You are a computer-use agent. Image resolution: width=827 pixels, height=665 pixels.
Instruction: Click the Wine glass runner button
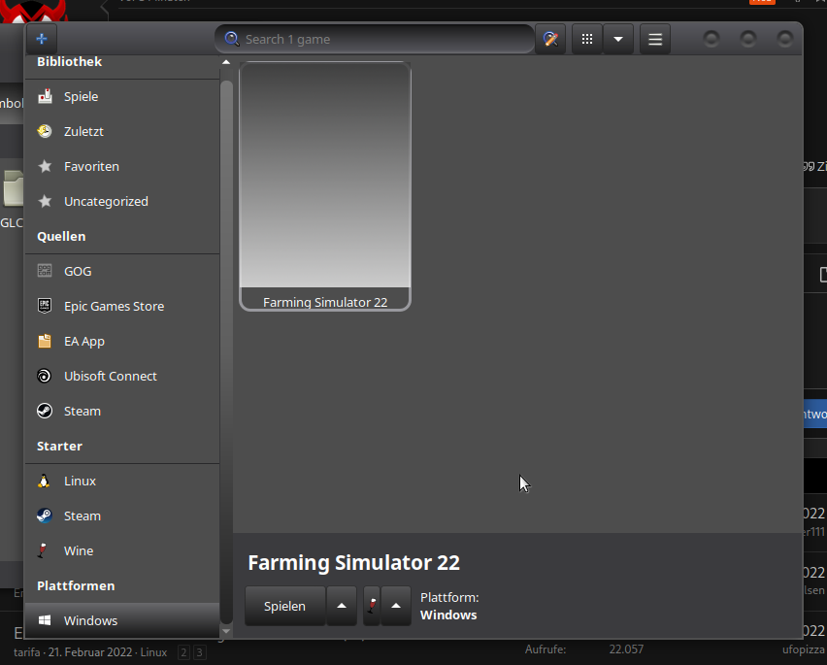(x=372, y=606)
